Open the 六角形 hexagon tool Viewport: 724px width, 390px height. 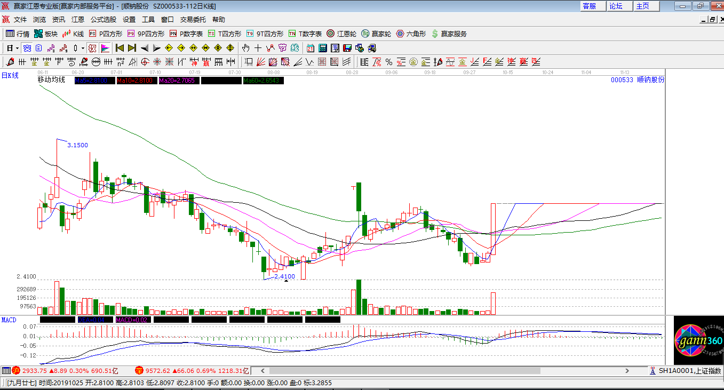(x=411, y=34)
